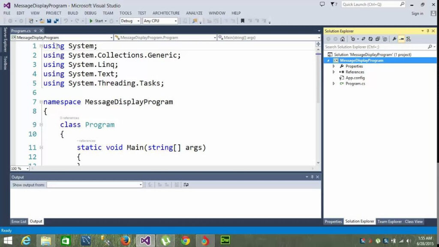
Task: Click the Open File toolbar icon
Action: [x=42, y=21]
